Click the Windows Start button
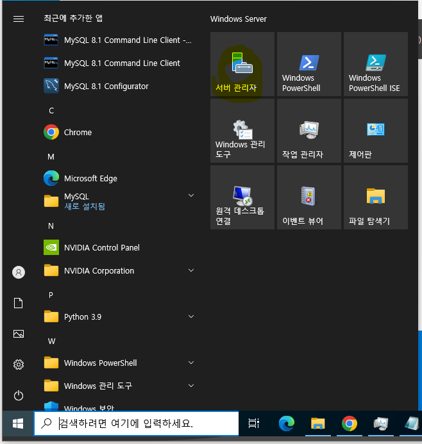The width and height of the screenshot is (422, 444). pos(18,423)
